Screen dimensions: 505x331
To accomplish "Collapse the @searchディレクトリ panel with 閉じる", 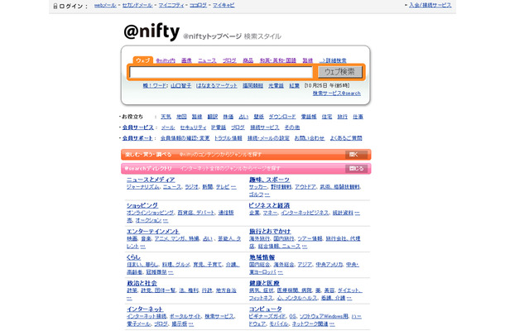I will (x=356, y=169).
